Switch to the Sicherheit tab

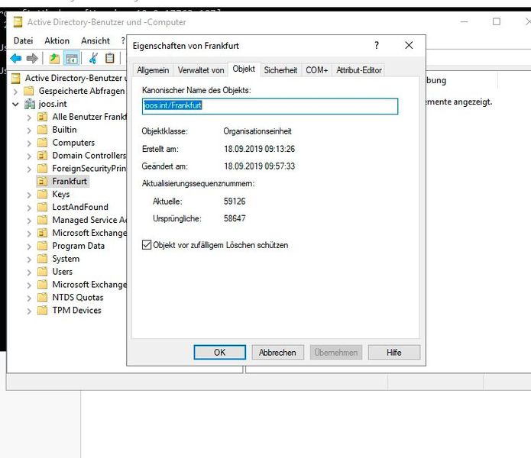280,70
